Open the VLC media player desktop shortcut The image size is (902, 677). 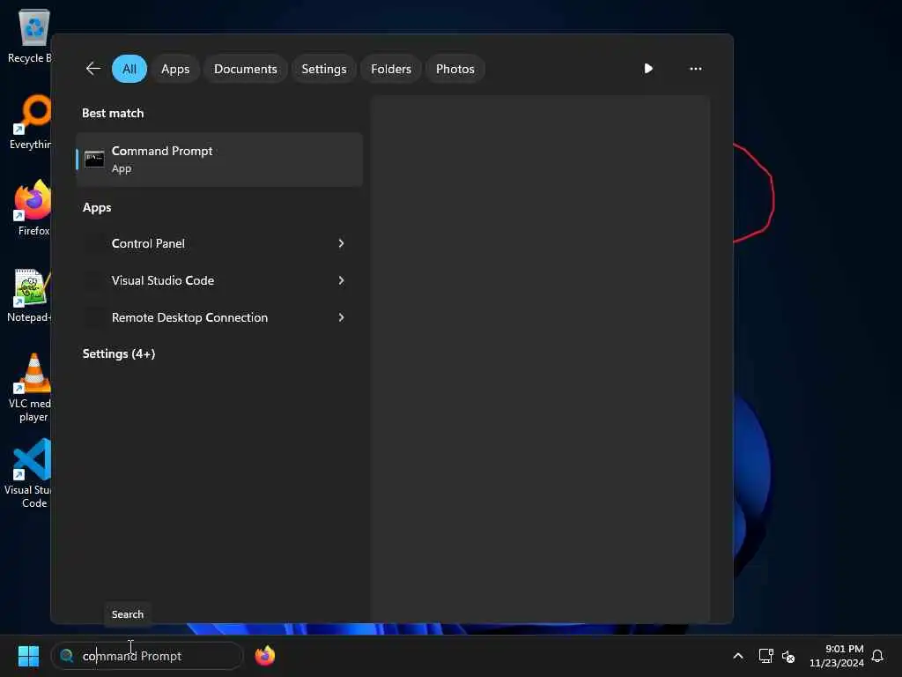pyautogui.click(x=32, y=387)
